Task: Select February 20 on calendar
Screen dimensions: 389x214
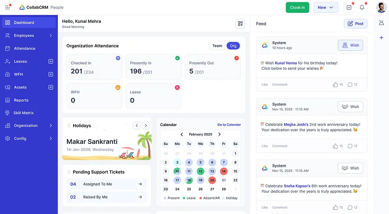Action: [212, 180]
